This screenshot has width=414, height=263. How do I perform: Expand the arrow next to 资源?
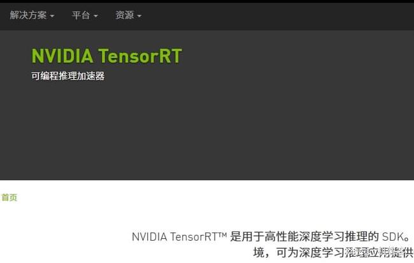[139, 16]
